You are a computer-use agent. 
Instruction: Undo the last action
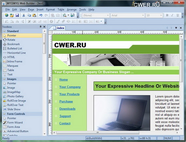coord(41,15)
